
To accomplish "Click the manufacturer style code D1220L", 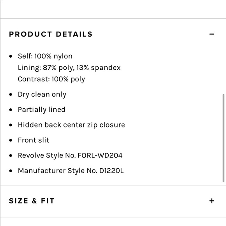I will (x=111, y=171).
